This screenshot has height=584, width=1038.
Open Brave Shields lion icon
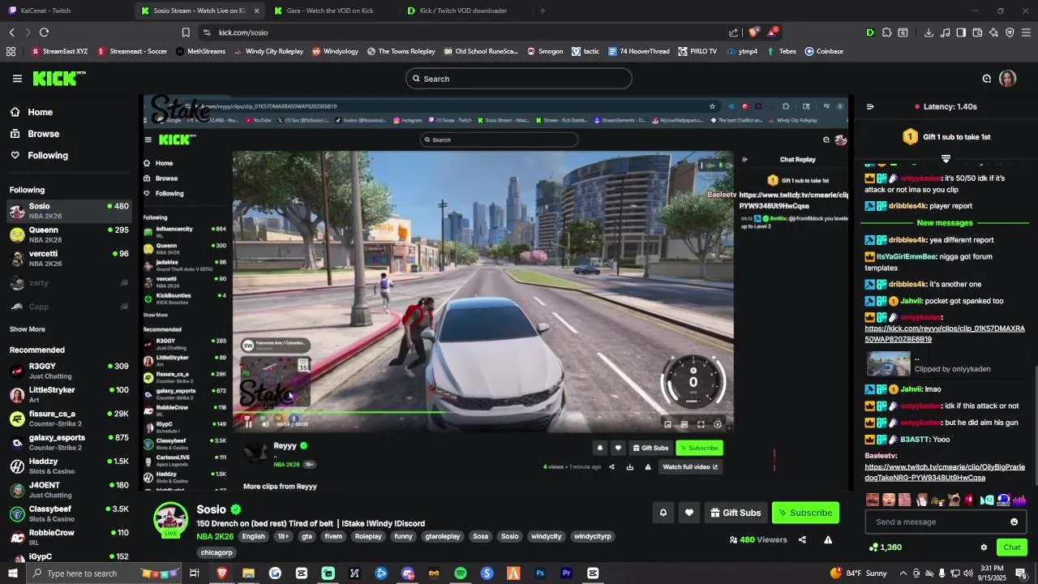[753, 32]
